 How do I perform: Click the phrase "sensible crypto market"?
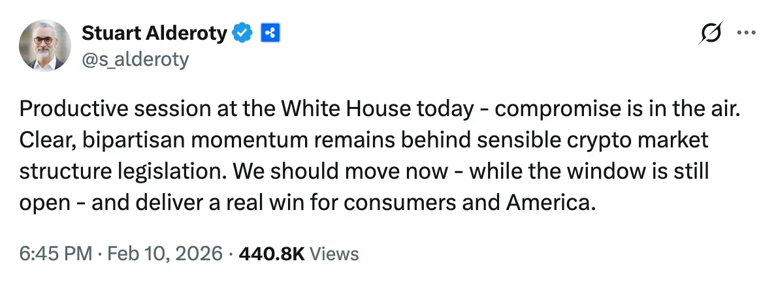[615, 141]
